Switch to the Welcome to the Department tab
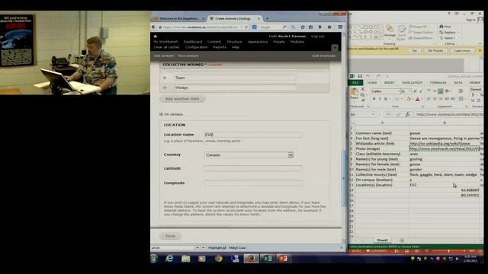The height and width of the screenshot is (274, 488). [179, 18]
